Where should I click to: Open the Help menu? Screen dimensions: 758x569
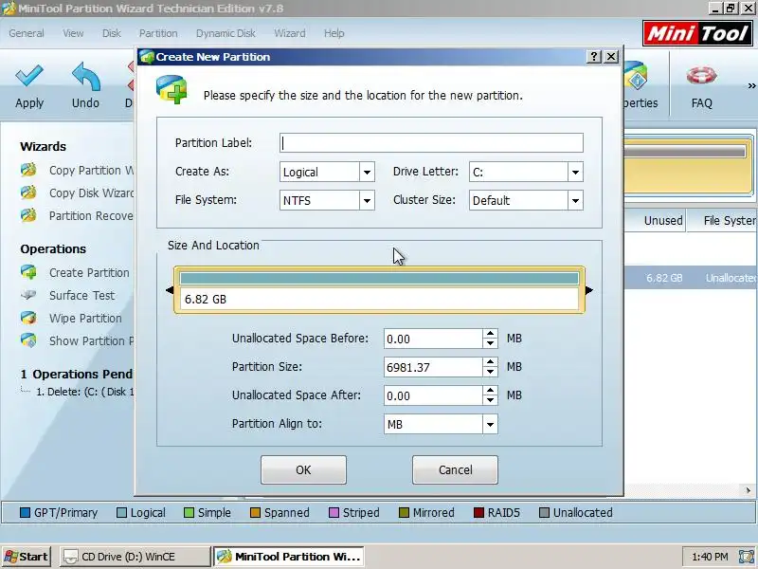pos(334,33)
